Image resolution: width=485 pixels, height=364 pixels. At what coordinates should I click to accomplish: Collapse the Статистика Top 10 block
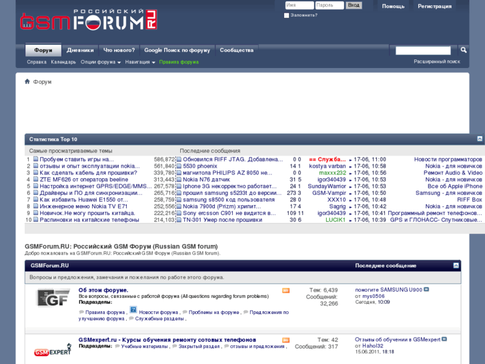[x=480, y=139]
